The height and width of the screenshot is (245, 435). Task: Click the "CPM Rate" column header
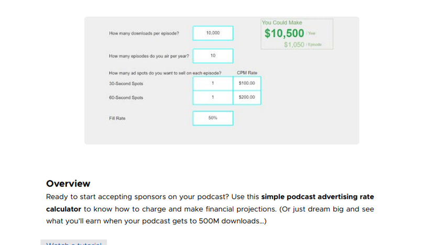247,73
